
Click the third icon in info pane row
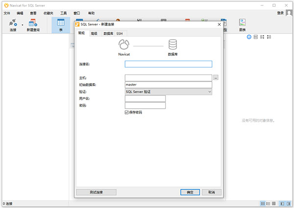click(x=262, y=37)
